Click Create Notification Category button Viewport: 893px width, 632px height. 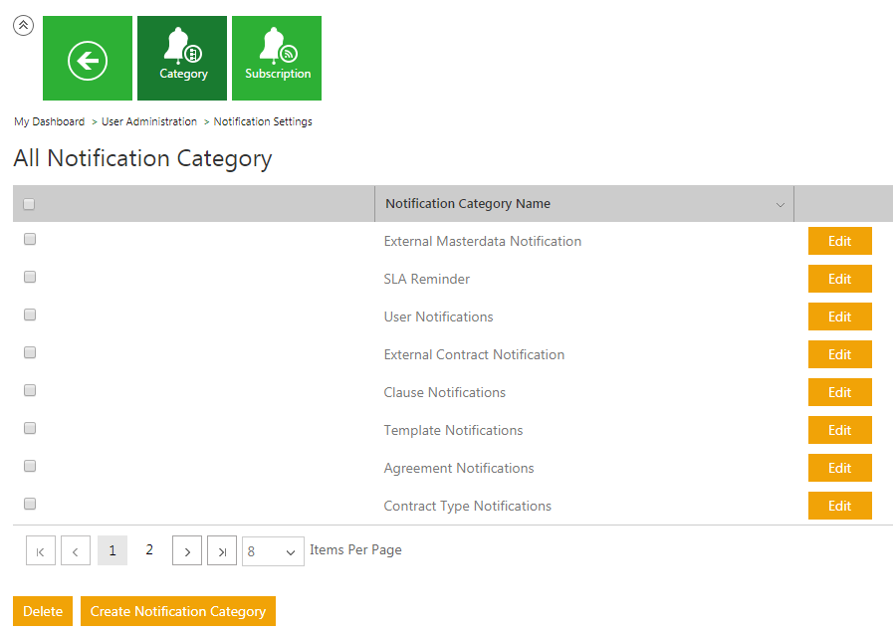(x=178, y=611)
